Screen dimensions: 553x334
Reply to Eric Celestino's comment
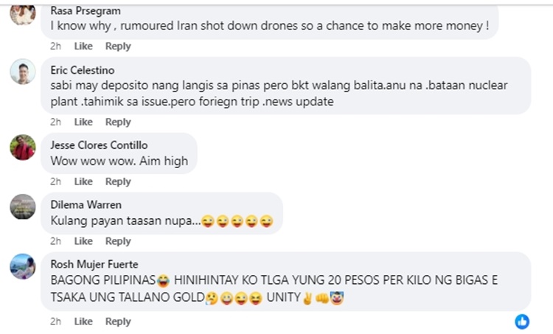118,122
